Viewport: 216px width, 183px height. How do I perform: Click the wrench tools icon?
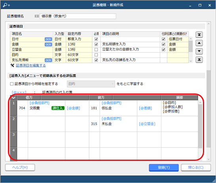pos(12,65)
